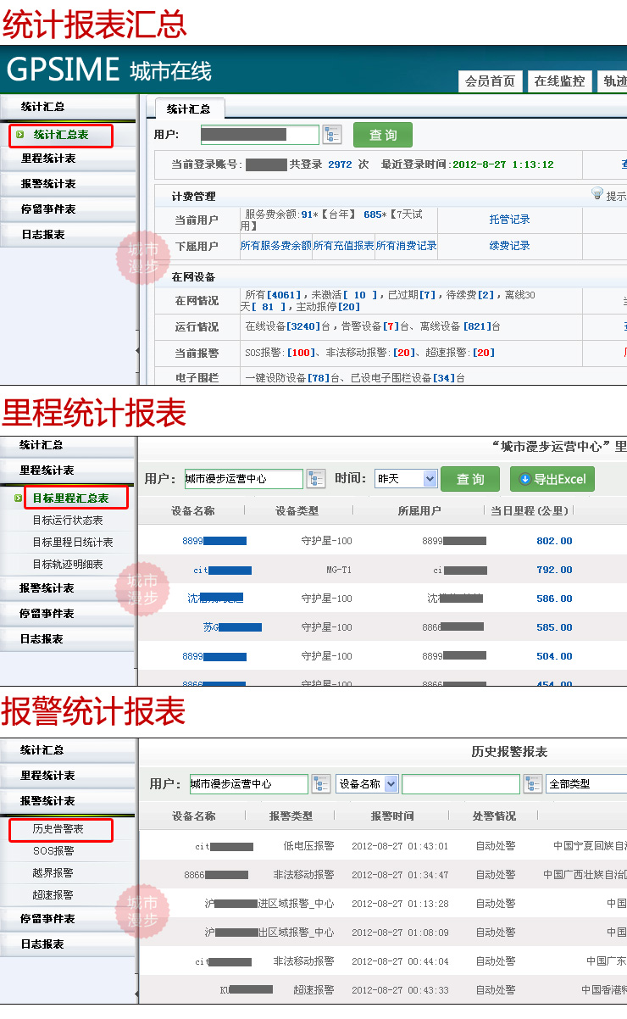The width and height of the screenshot is (627, 1019).
Task: Click 报警时间 column header
Action: coord(392,816)
